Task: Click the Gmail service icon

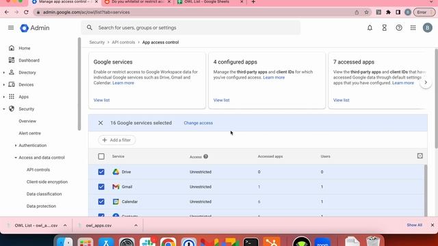Action: [116, 187]
